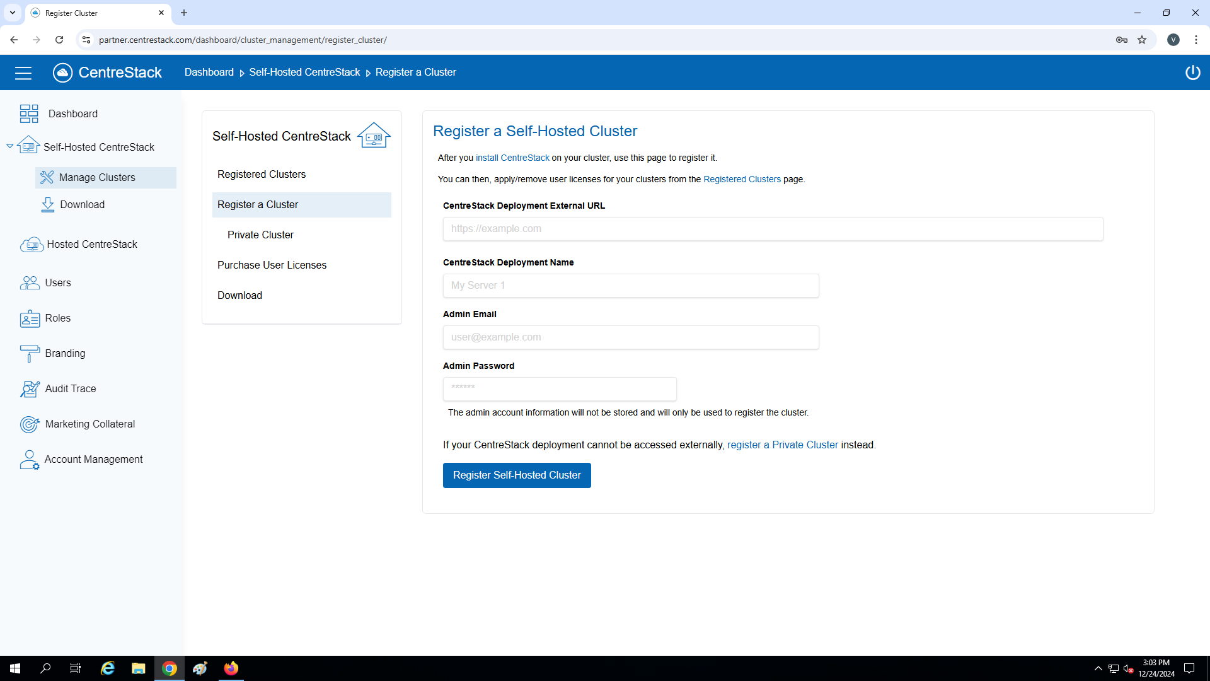Viewport: 1210px width, 681px height.
Task: Select Purchase User Licenses menu item
Action: [x=302, y=265]
